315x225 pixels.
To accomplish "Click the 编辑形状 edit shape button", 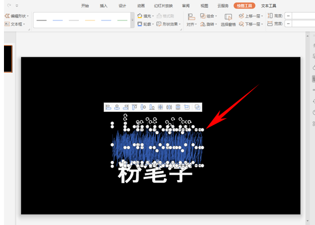I will click(16, 16).
